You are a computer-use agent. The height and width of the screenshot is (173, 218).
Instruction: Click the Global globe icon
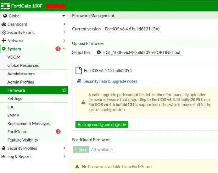click(5, 16)
